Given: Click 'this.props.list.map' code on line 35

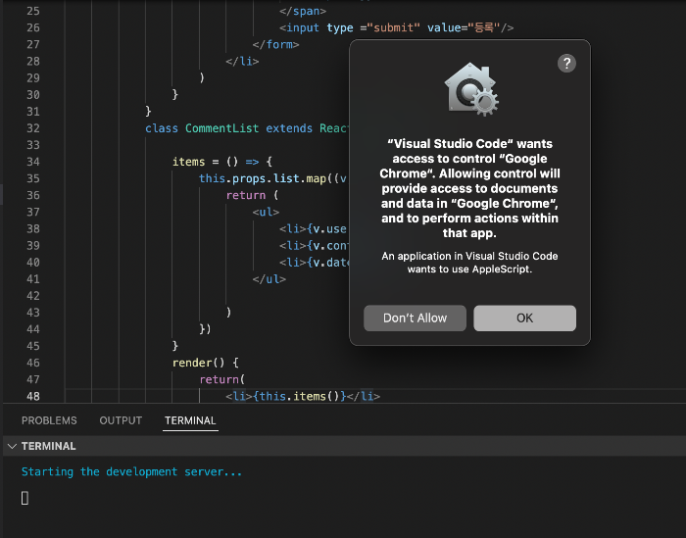Looking at the screenshot, I should tap(263, 178).
